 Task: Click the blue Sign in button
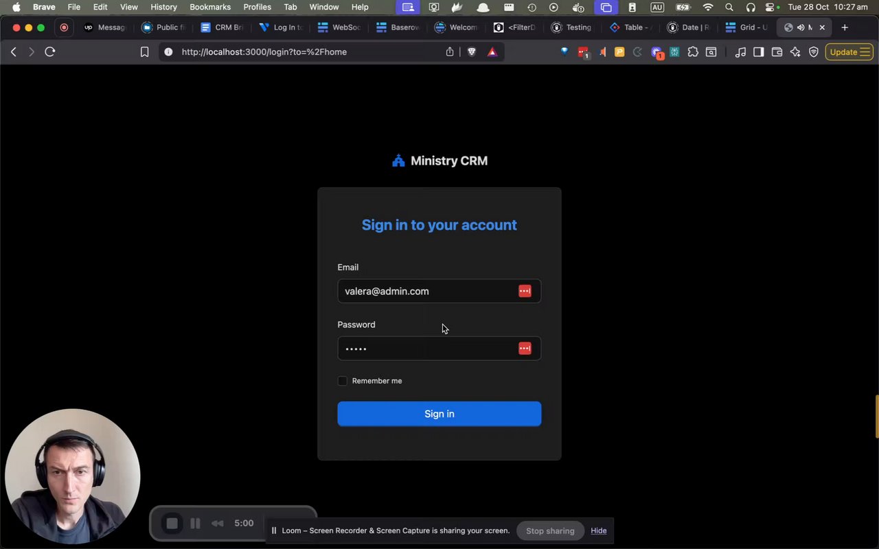(439, 414)
